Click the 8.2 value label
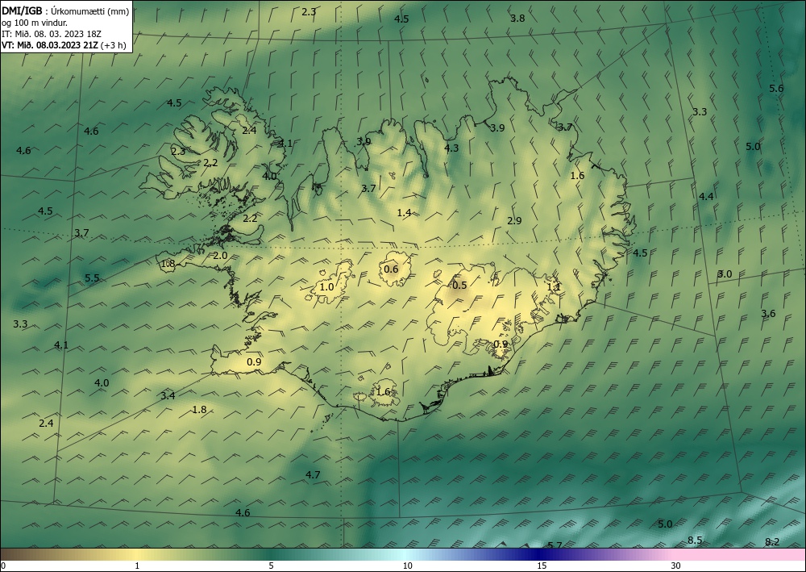This screenshot has width=806, height=572. (772, 542)
